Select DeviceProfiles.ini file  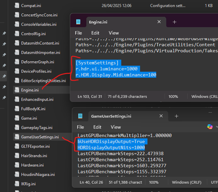[x=36, y=71]
